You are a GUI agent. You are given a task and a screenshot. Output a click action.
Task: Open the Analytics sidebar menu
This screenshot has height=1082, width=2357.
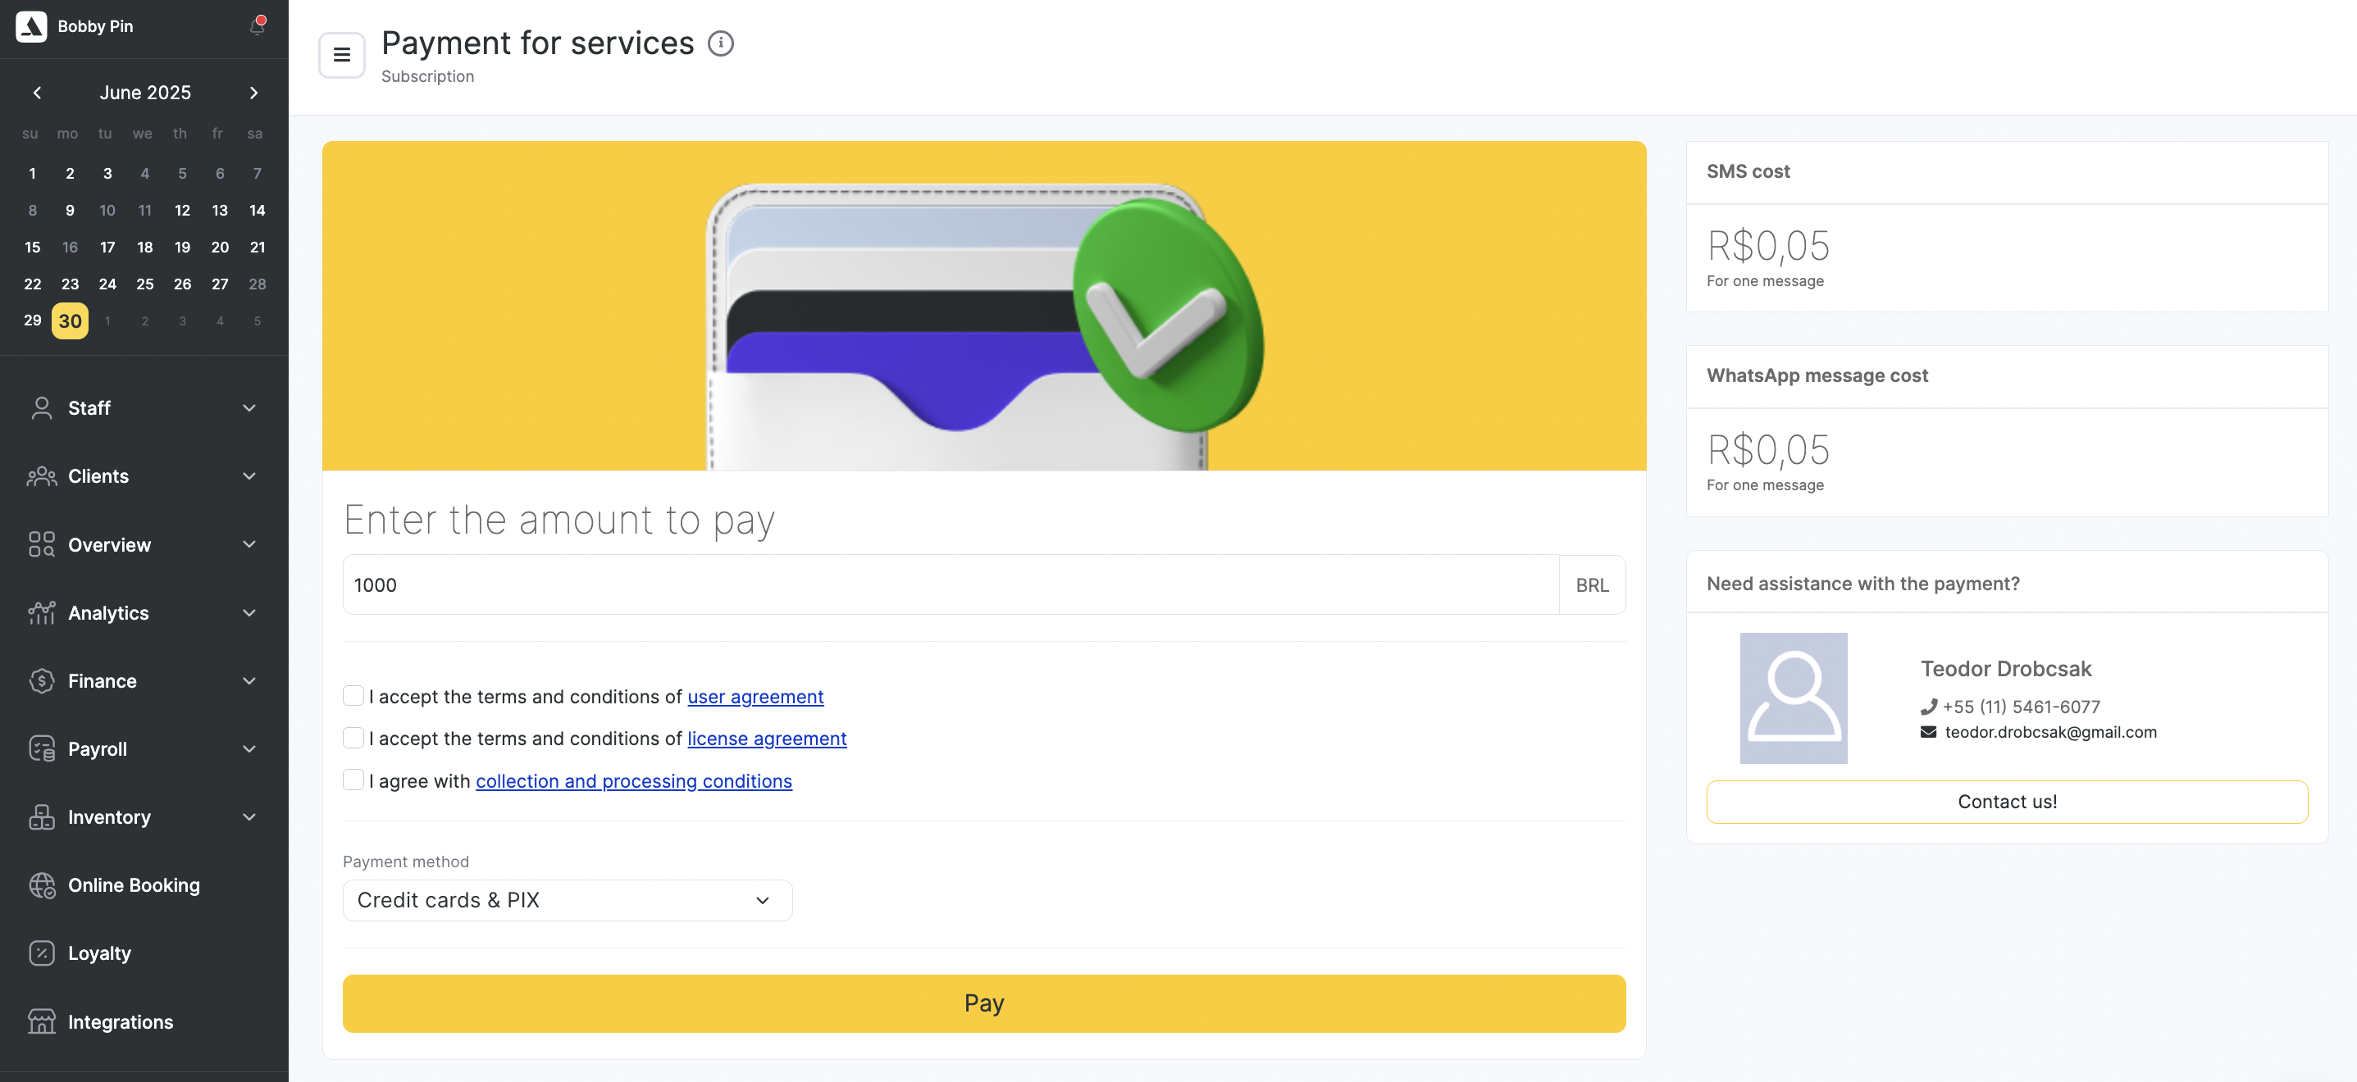pyautogui.click(x=144, y=613)
